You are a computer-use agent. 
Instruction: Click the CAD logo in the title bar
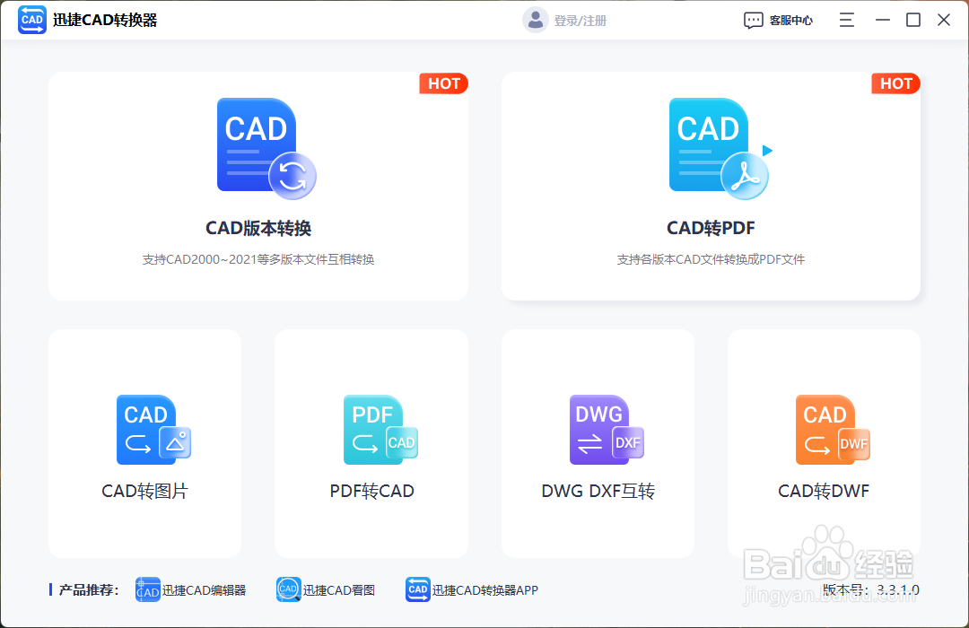pyautogui.click(x=31, y=19)
